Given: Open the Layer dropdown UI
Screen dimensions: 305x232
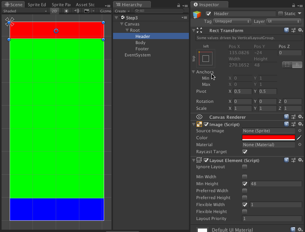Looking at the screenshot, I should pyautogui.click(x=284, y=21).
